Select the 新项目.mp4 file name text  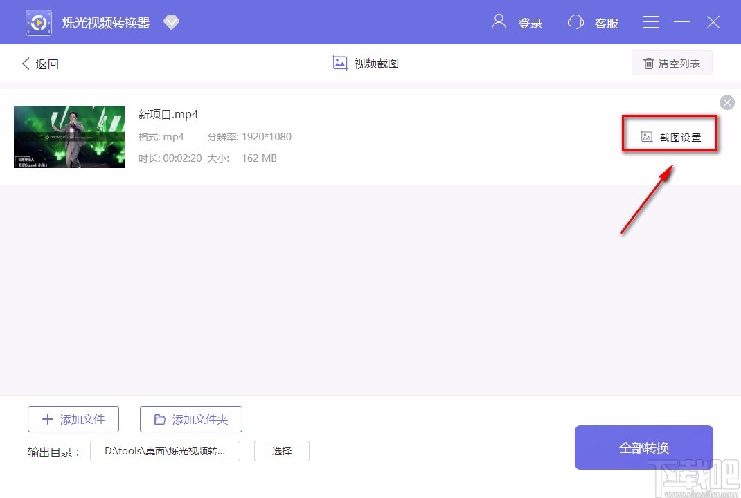tap(168, 113)
